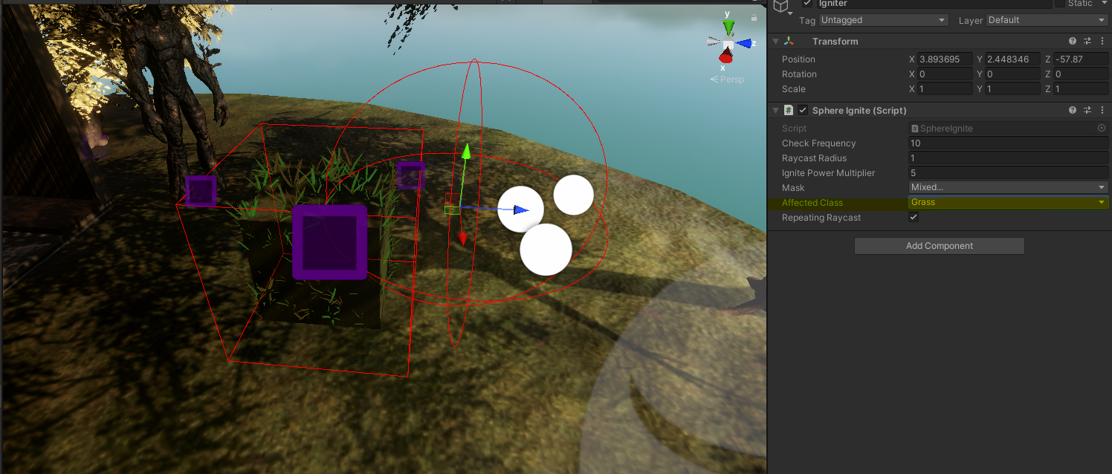This screenshot has height=474, width=1112.
Task: Click Position X field 3.893695
Action: pyautogui.click(x=945, y=59)
